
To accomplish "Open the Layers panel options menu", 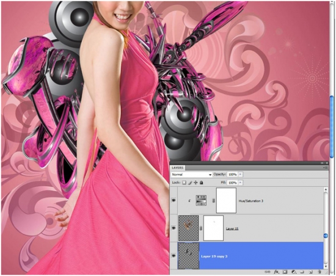I will pyautogui.click(x=325, y=168).
